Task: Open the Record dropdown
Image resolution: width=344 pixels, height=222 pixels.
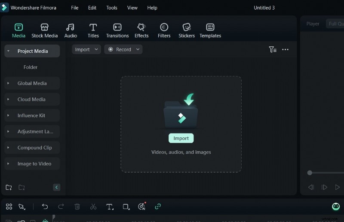Action: point(123,49)
